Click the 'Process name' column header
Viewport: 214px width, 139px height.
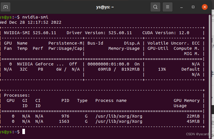click(111, 100)
